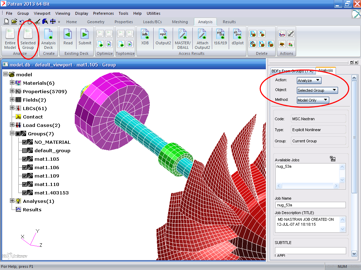Image resolution: width=361 pixels, height=270 pixels.
Task: Open a database with the folder icon
Action: click(x=14, y=21)
